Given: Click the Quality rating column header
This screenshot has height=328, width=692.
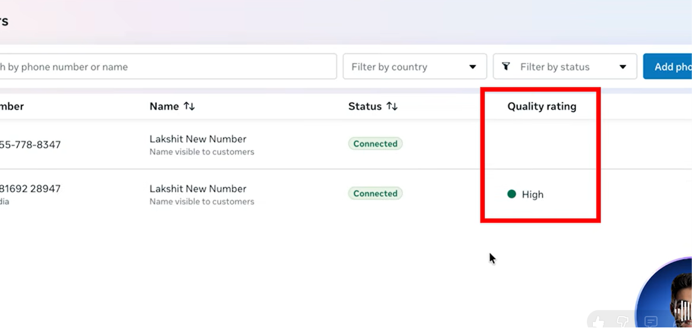Looking at the screenshot, I should 542,106.
